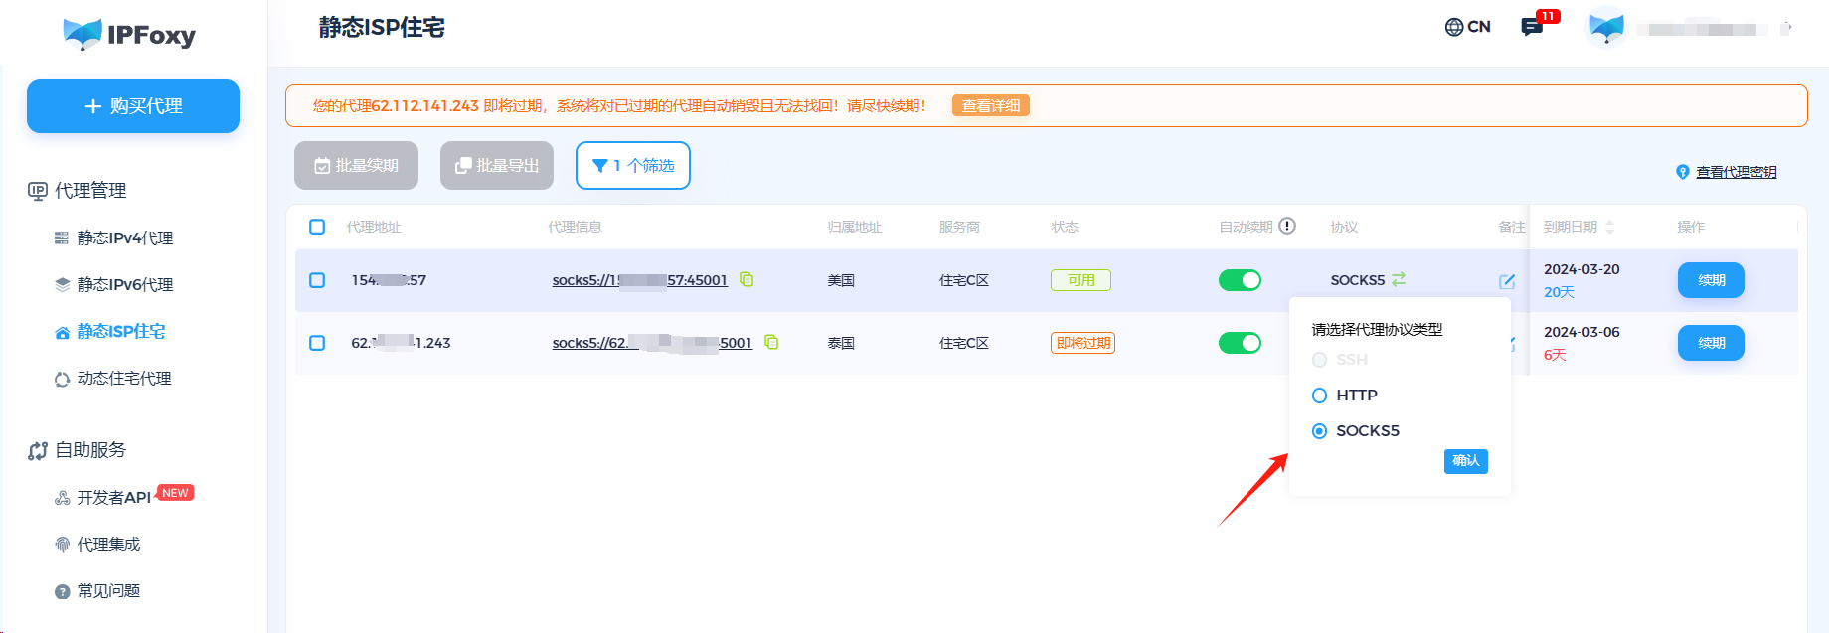Click the 可用 status tag
Image resolution: width=1829 pixels, height=633 pixels.
click(x=1081, y=280)
